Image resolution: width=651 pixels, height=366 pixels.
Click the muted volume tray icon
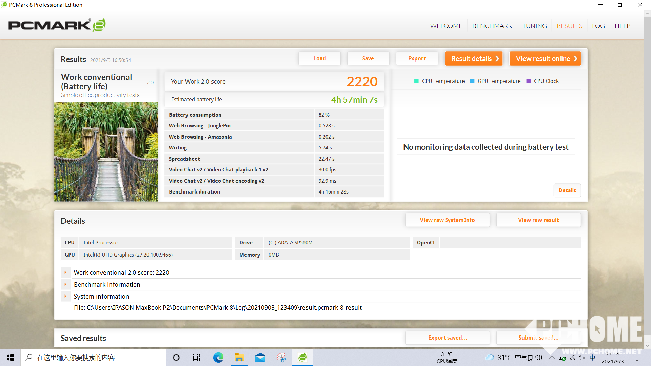[582, 358]
